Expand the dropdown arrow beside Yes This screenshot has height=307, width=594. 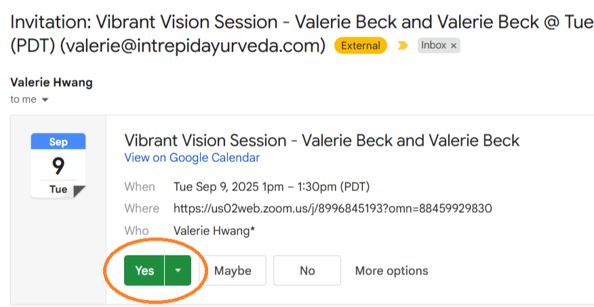178,270
